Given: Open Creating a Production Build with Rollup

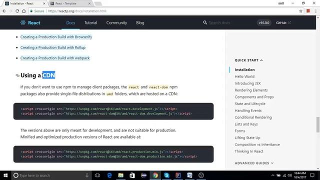Looking at the screenshot, I should click(x=53, y=47).
